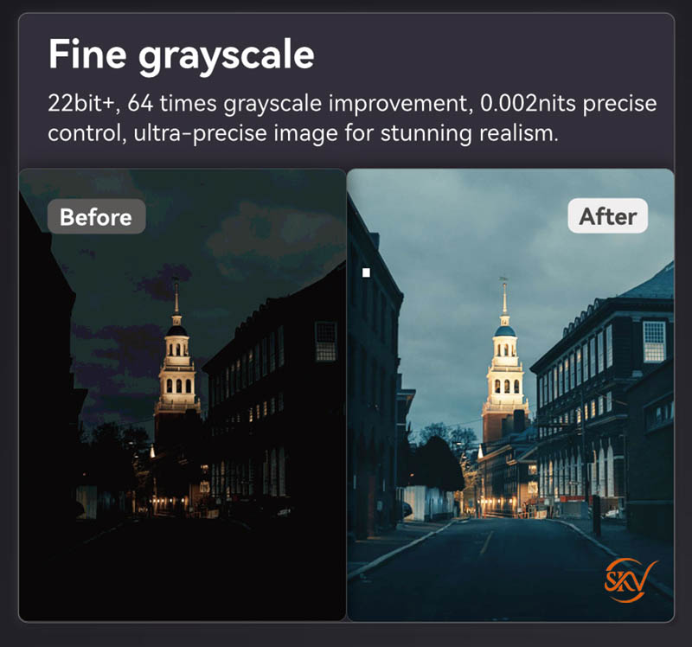Open the dark Before comparison image
Screen dimensions: 692x647
coord(183,394)
